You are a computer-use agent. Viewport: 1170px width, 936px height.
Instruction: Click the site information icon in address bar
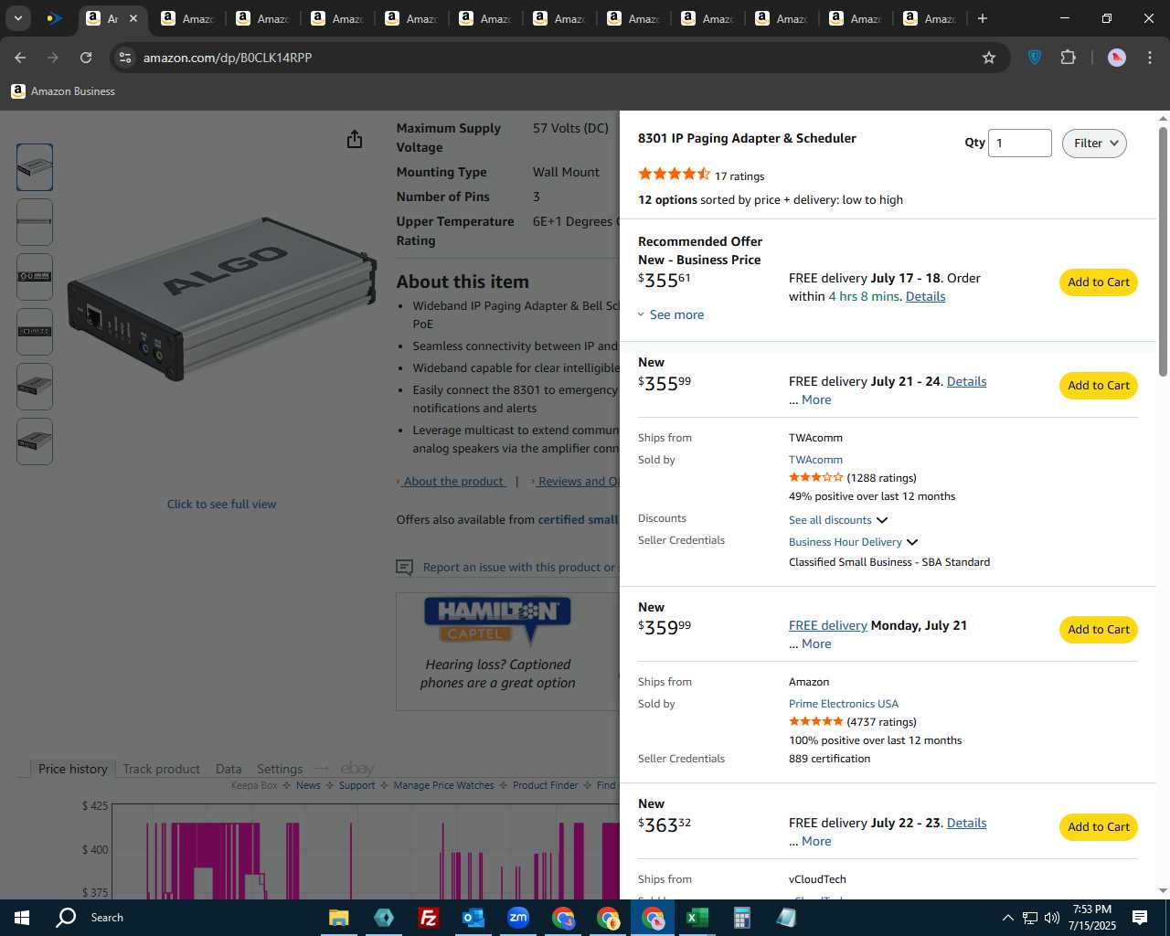pos(125,58)
